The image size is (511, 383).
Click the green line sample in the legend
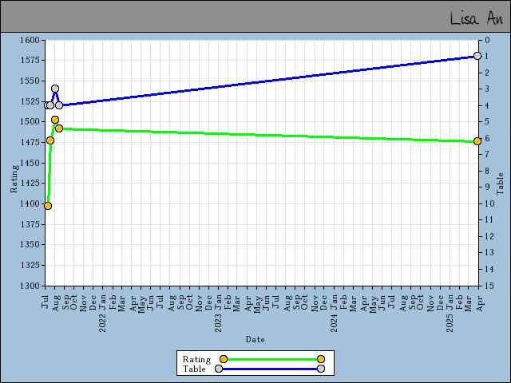[x=272, y=359]
